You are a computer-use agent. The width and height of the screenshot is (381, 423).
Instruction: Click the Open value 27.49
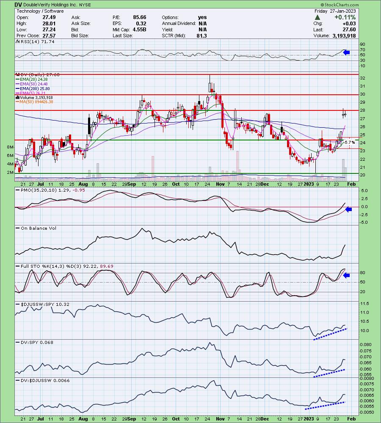click(49, 17)
